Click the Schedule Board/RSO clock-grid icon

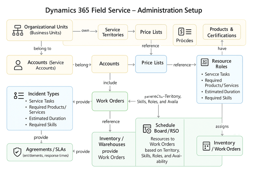(147, 128)
